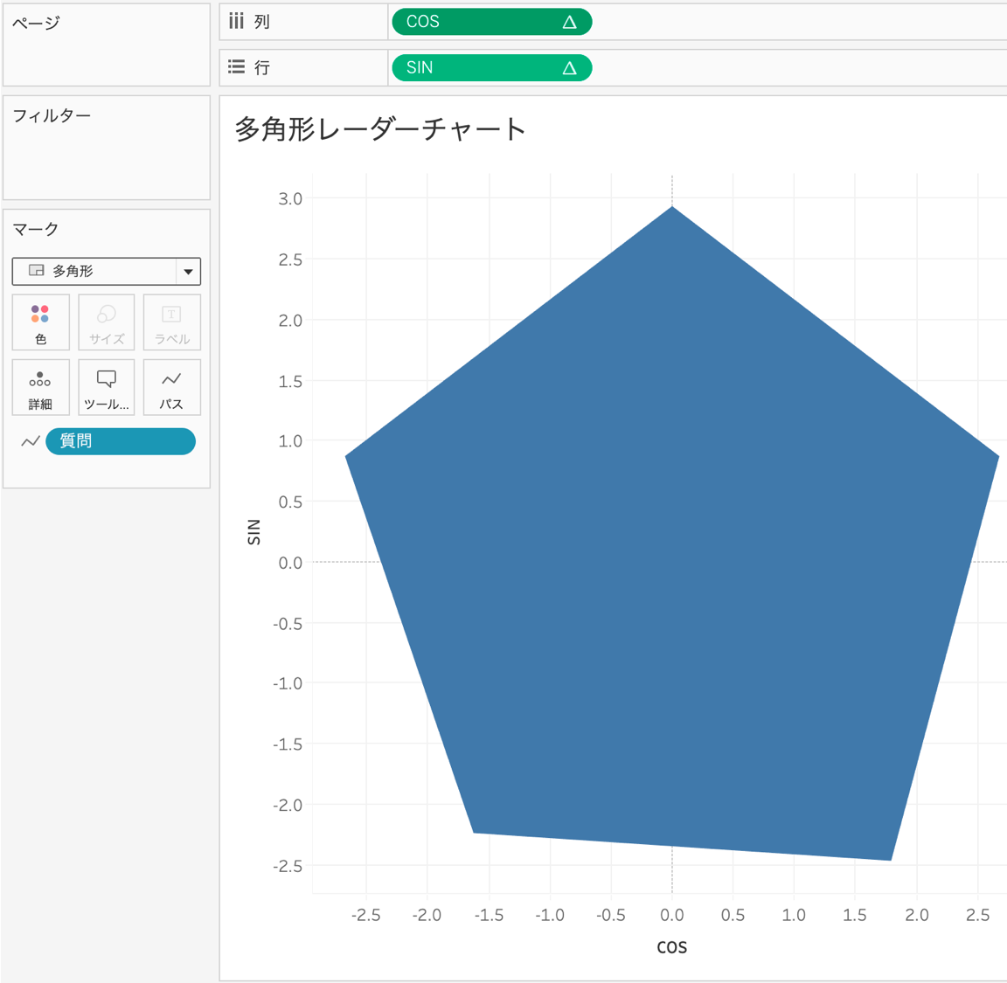The image size is (1007, 983).
Task: Click the 2.5 tick on COS axis
Action: pos(977,915)
